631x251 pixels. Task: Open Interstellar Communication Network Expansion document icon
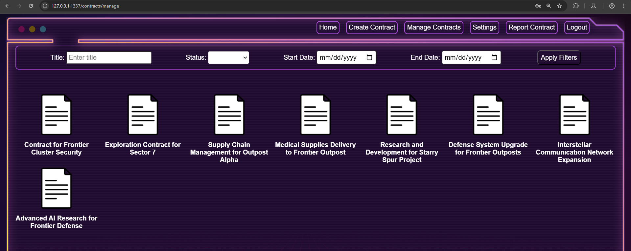click(574, 115)
